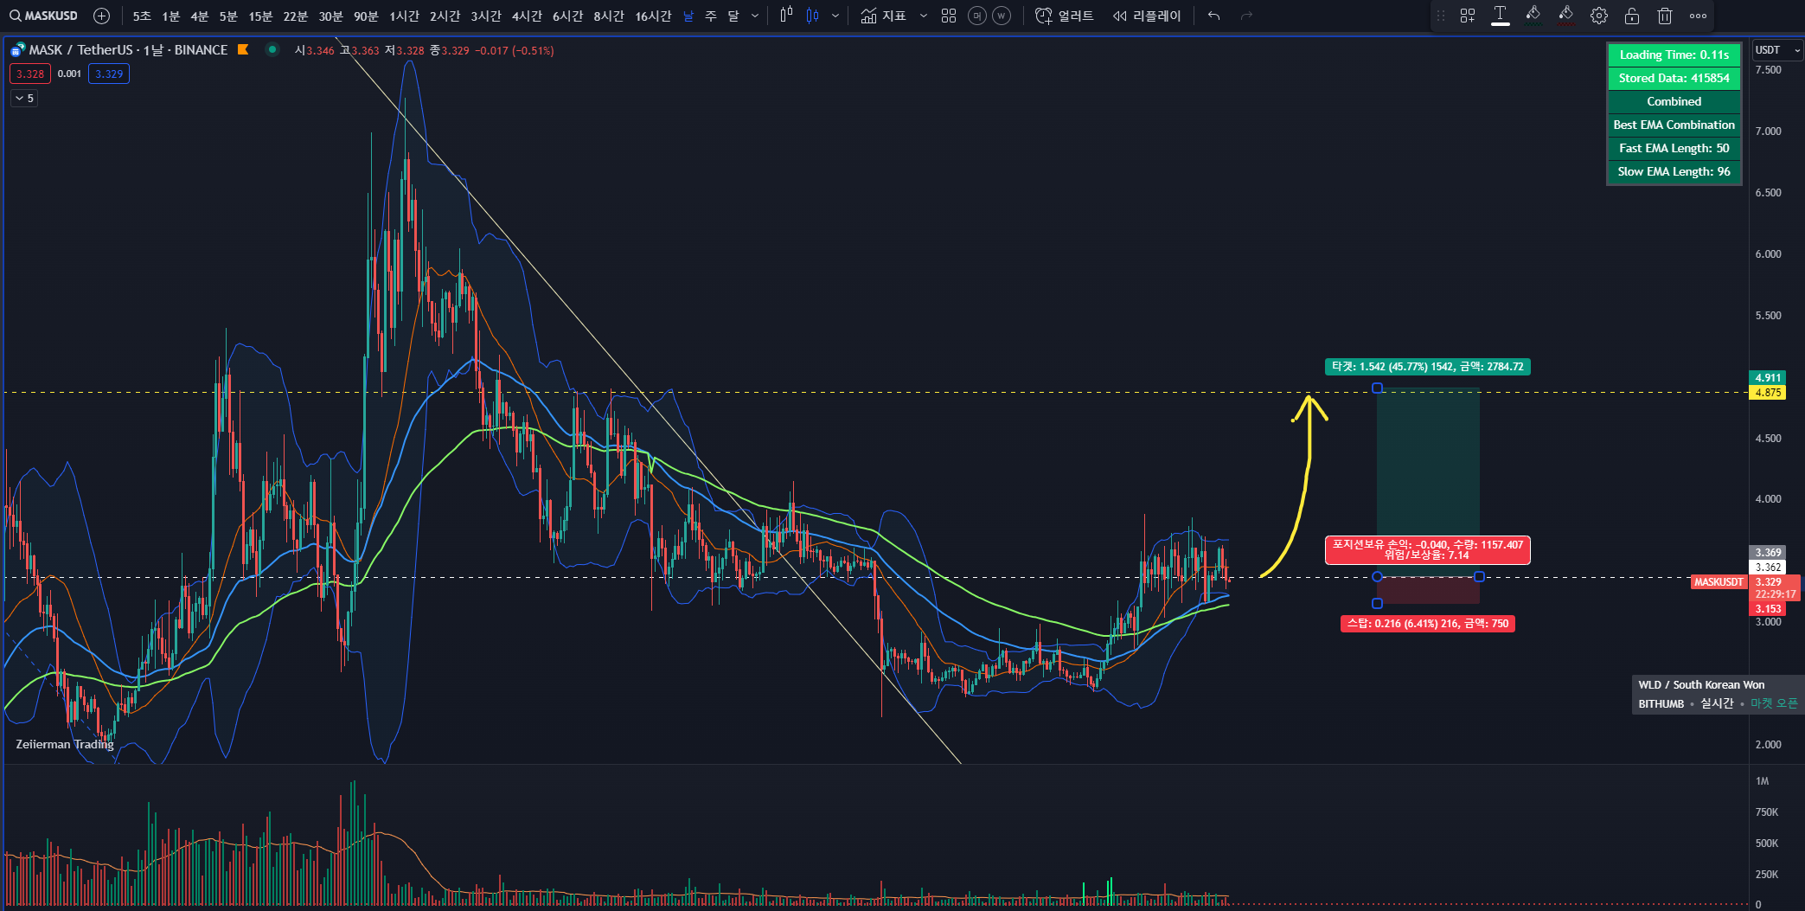
Task: Open the WLD / South Korean Won notice
Action: point(1717,694)
